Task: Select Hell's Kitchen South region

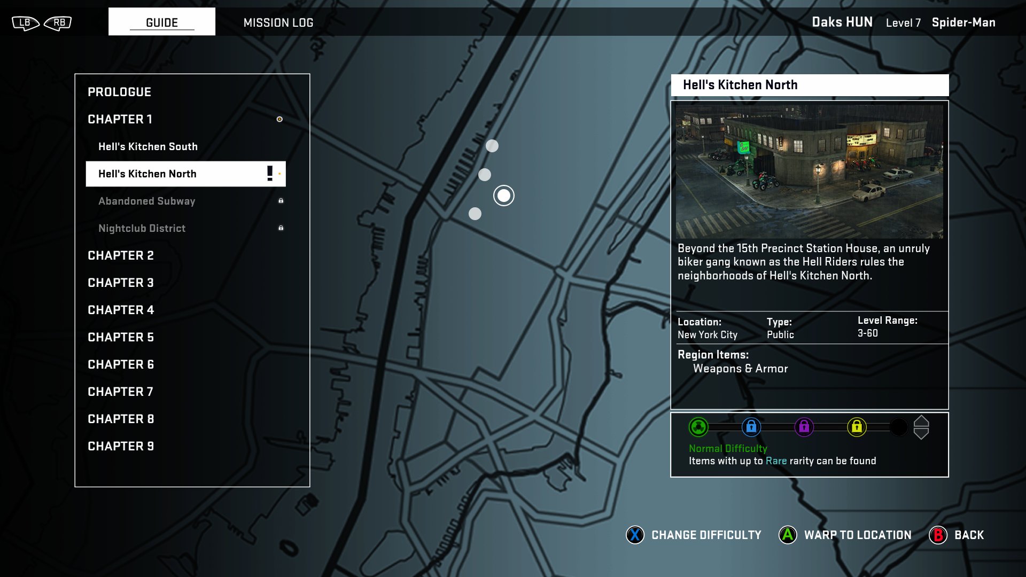Action: (x=148, y=146)
